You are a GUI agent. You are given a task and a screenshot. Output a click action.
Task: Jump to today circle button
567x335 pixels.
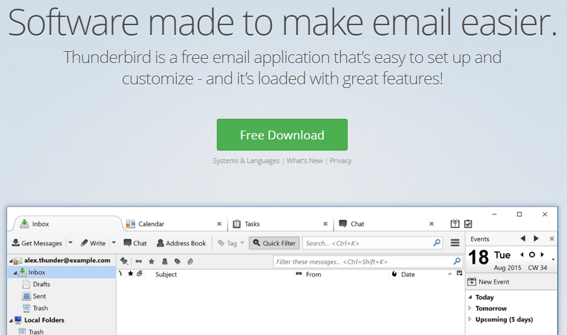pyautogui.click(x=532, y=254)
